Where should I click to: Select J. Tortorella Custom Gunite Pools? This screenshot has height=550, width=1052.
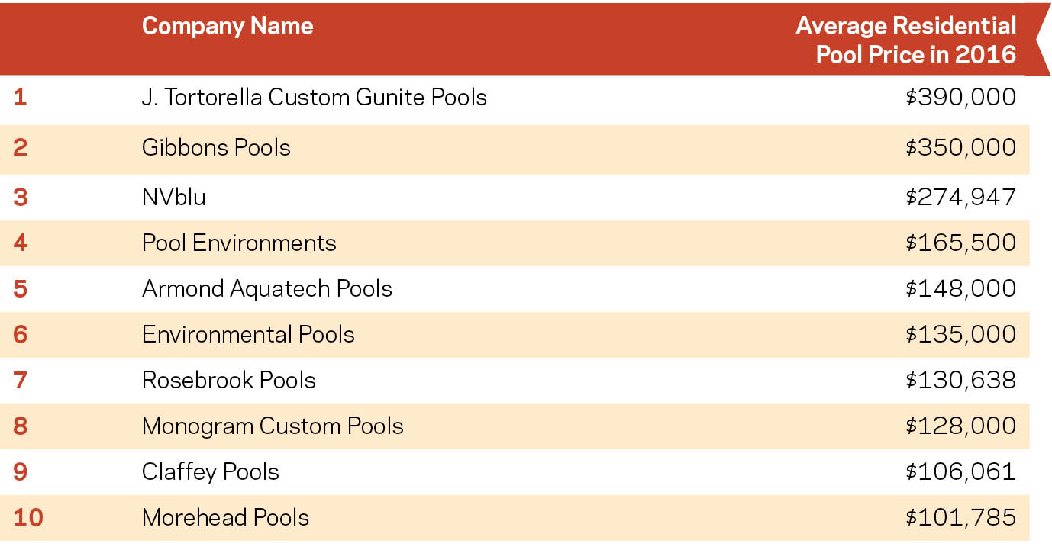click(314, 98)
